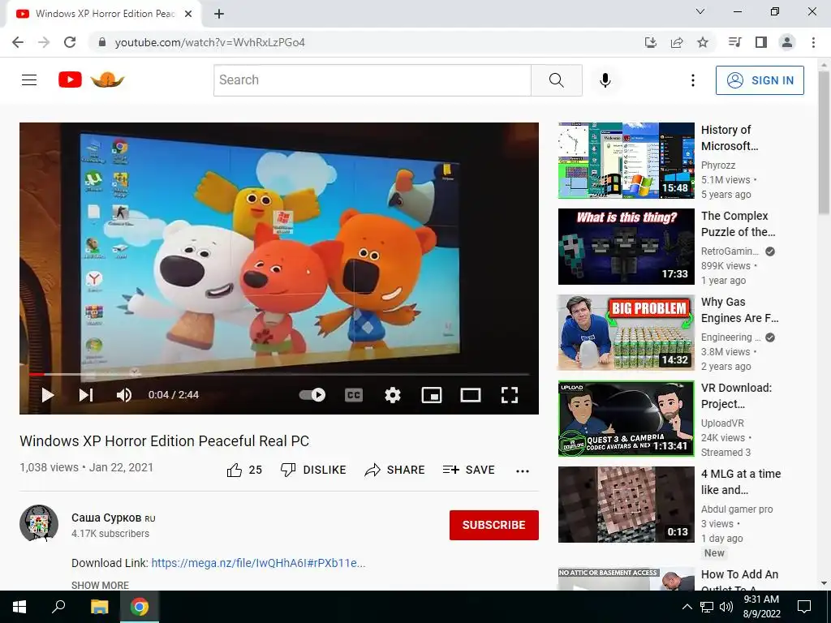
Task: Open Why Gas Engines video thumbnail
Action: click(x=626, y=332)
